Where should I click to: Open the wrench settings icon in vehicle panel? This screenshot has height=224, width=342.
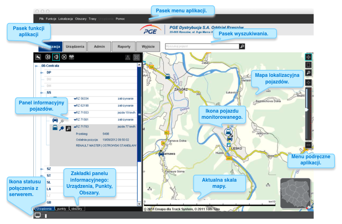(x=38, y=57)
